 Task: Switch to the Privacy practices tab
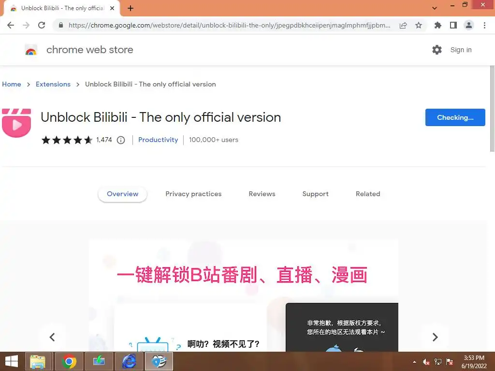coord(193,194)
